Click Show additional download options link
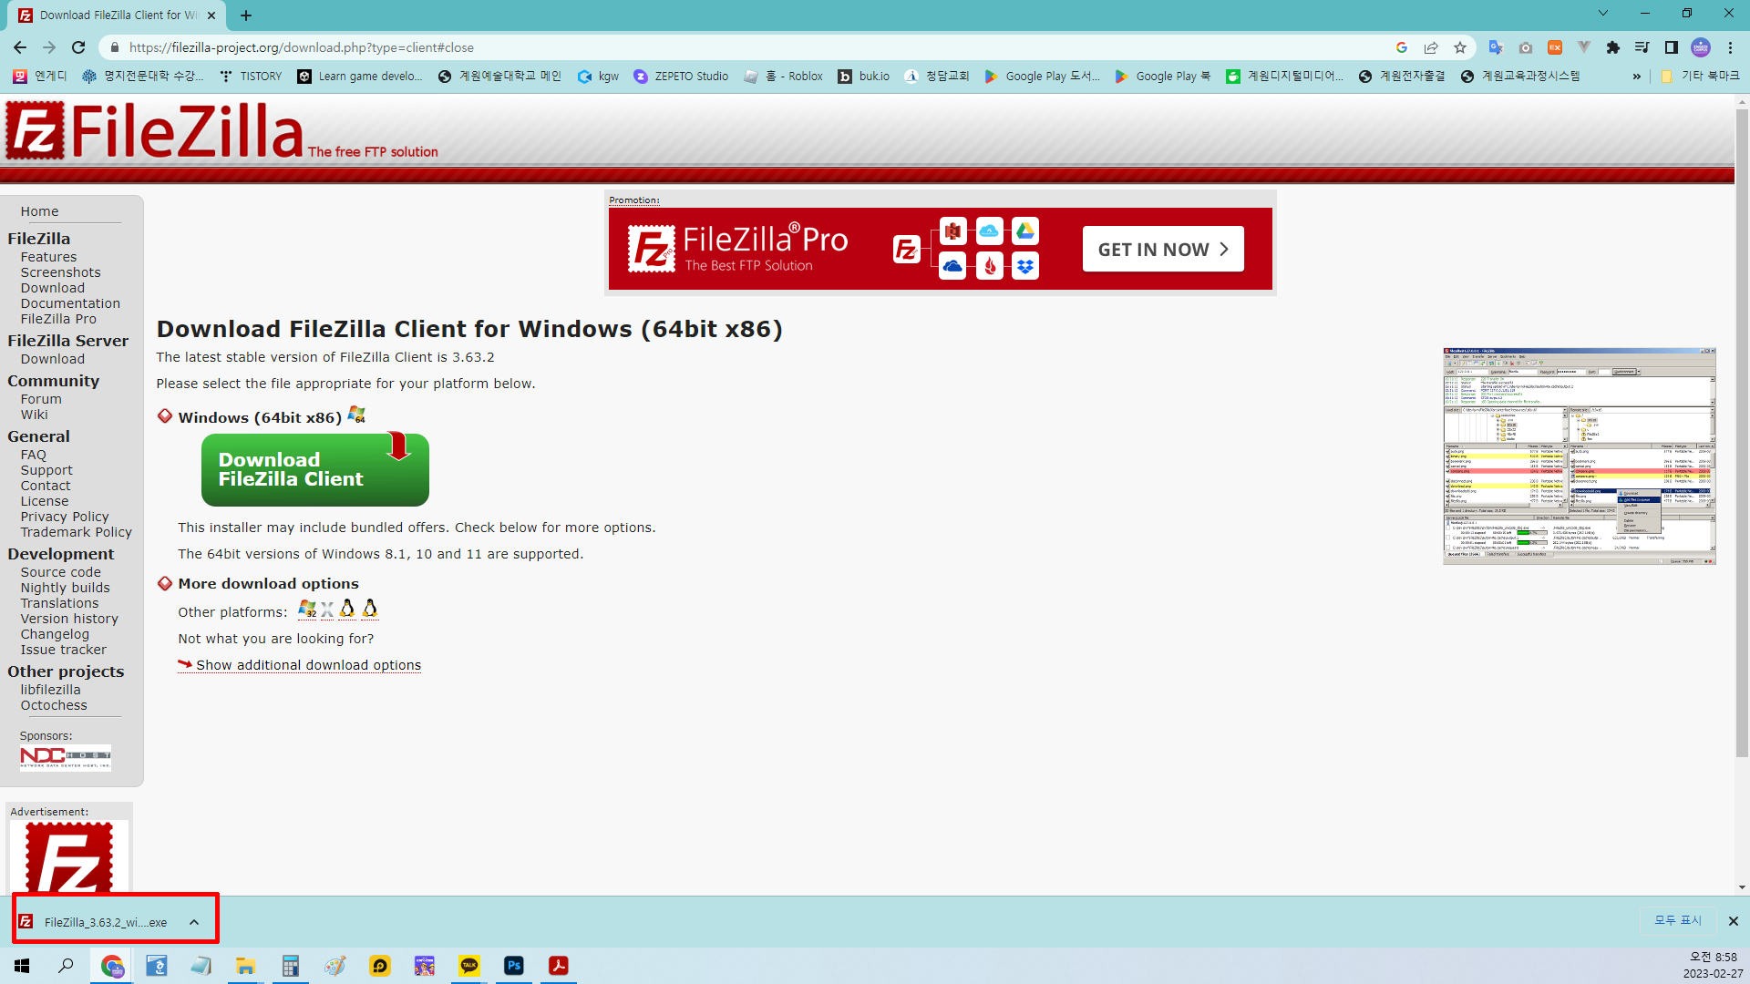Viewport: 1750px width, 984px height. pyautogui.click(x=308, y=665)
